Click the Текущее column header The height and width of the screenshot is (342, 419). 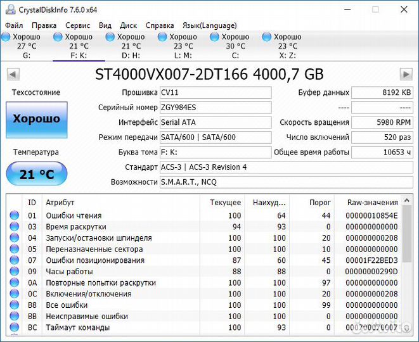click(x=222, y=203)
